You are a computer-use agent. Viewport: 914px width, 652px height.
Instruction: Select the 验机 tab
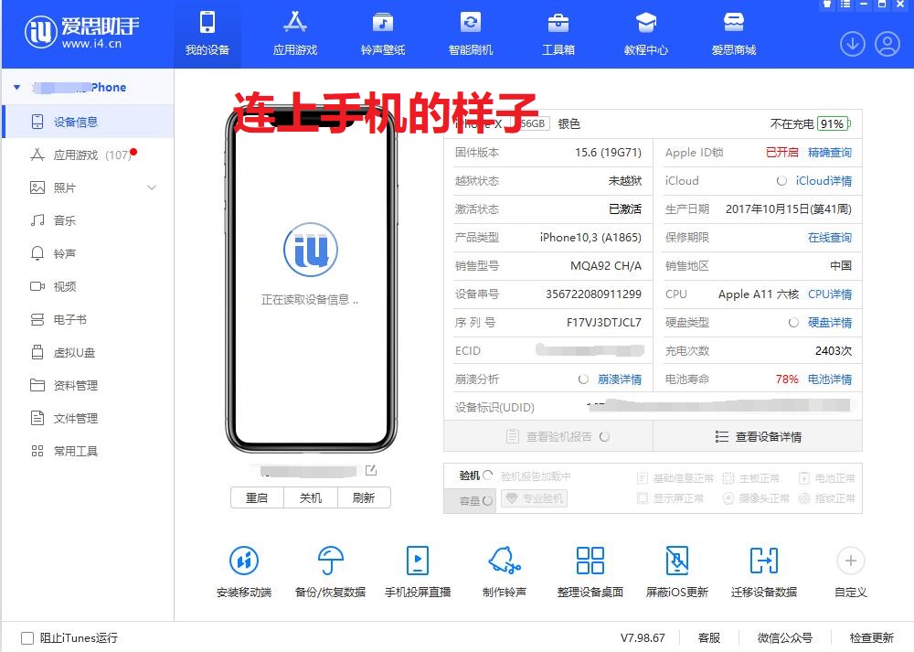[470, 476]
